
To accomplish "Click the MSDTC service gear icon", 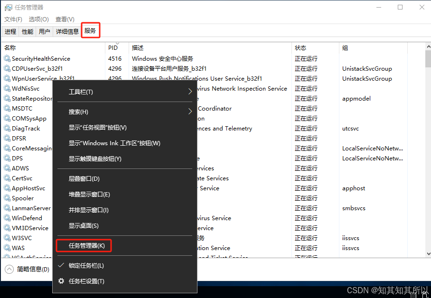I will pyautogui.click(x=7, y=108).
